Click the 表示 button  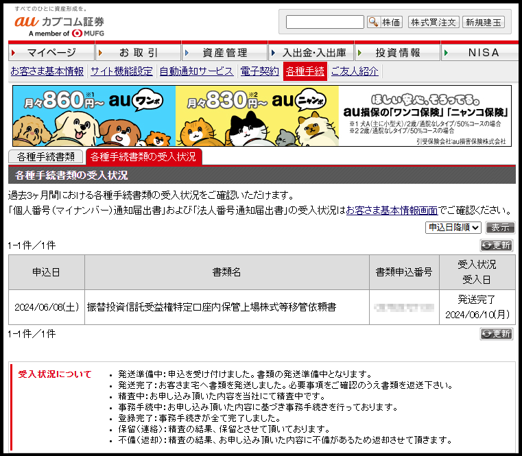(500, 228)
